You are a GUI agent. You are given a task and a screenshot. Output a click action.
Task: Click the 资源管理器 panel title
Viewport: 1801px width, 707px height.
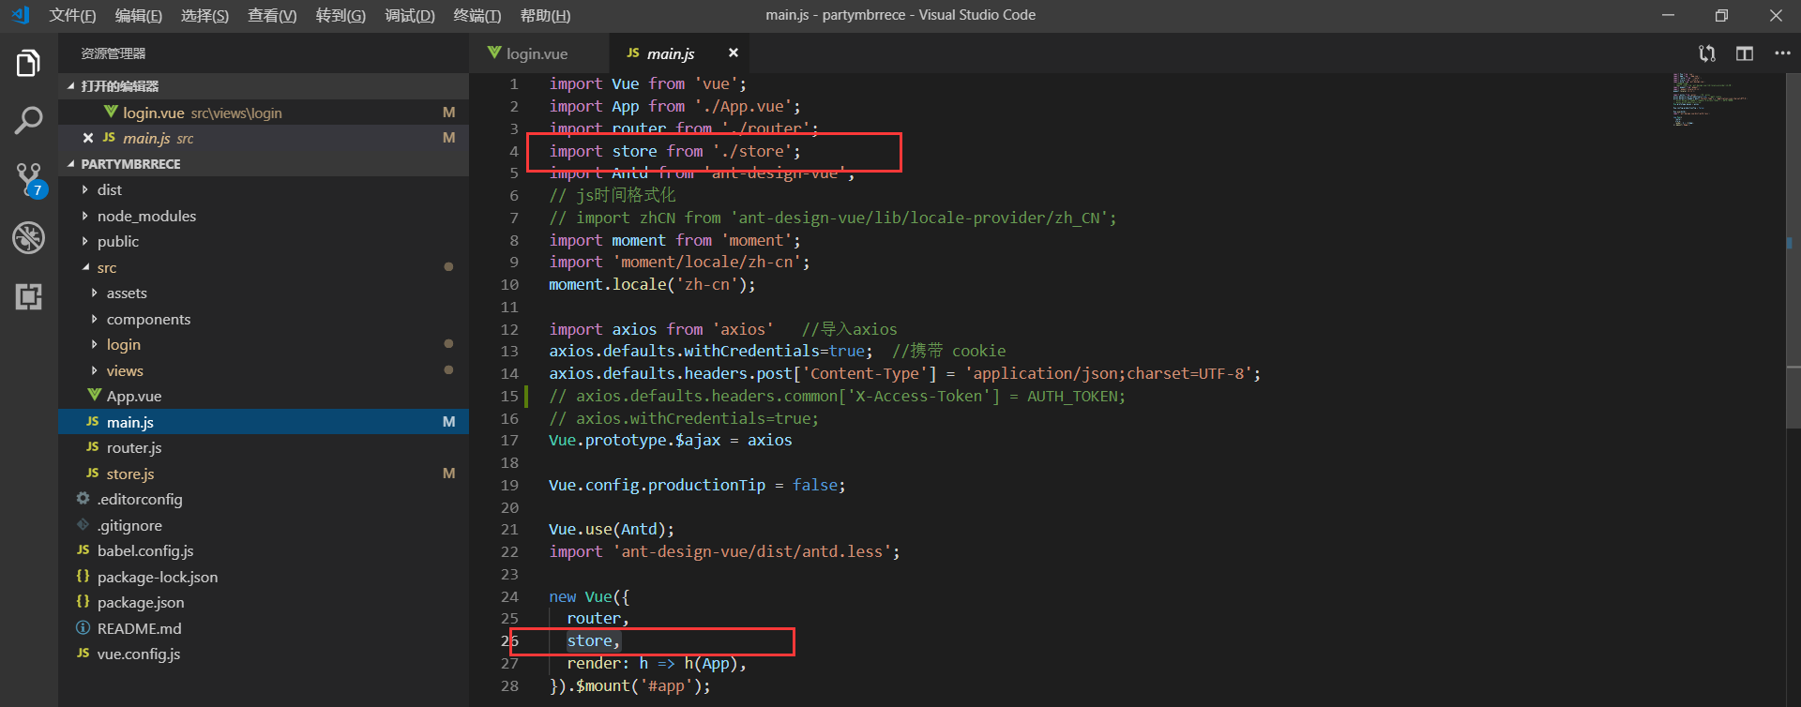[114, 53]
